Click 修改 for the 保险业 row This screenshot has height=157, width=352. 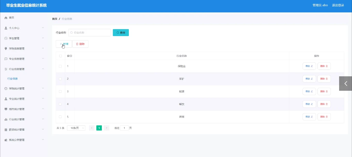[309, 66]
